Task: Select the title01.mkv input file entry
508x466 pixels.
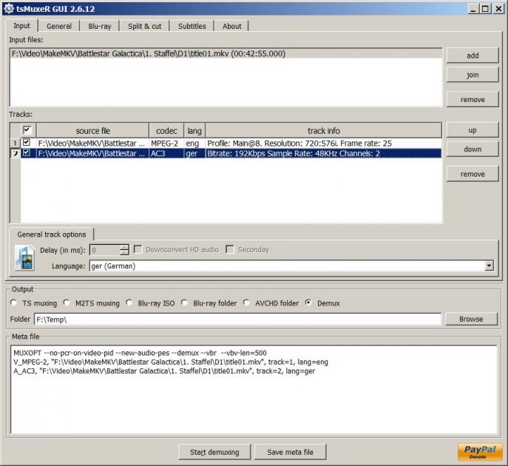Action: (226, 53)
